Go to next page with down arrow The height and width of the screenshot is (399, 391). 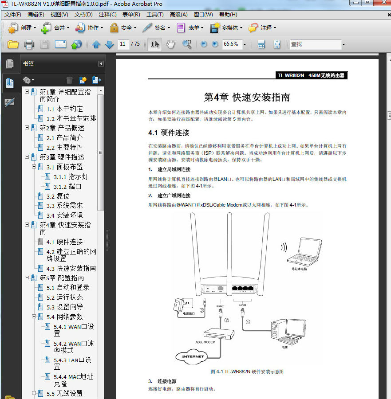point(110,44)
